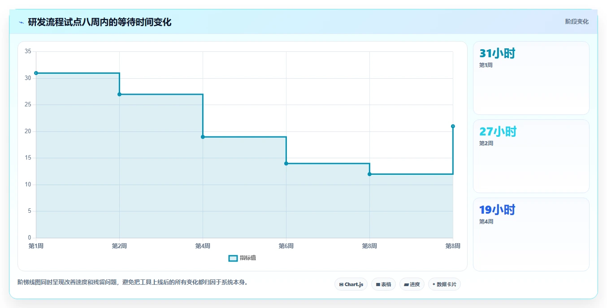Click the data point with value 19
The width and height of the screenshot is (607, 308).
[x=203, y=137]
